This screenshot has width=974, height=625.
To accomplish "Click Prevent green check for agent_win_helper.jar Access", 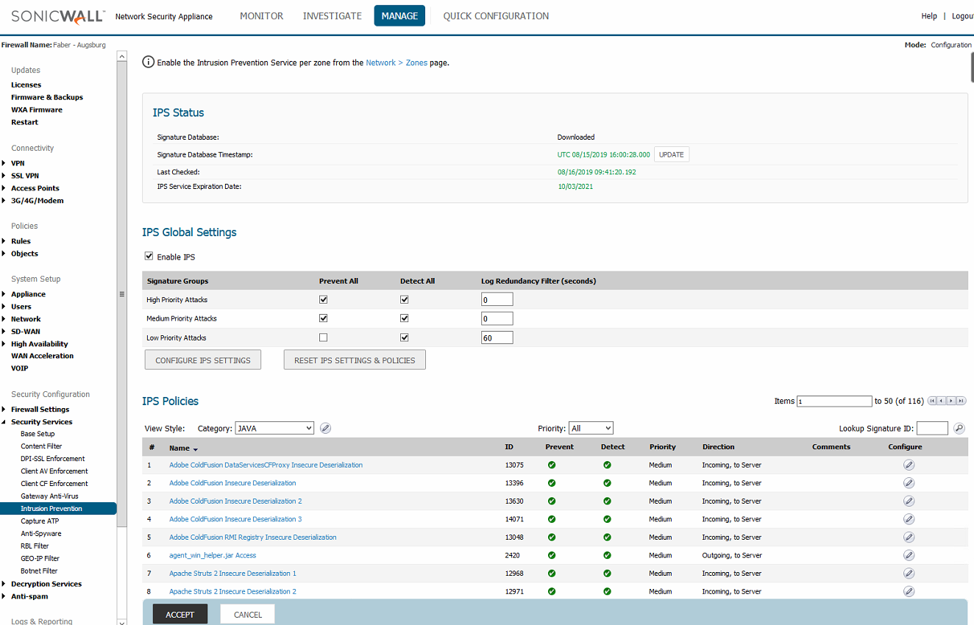I will tap(552, 555).
